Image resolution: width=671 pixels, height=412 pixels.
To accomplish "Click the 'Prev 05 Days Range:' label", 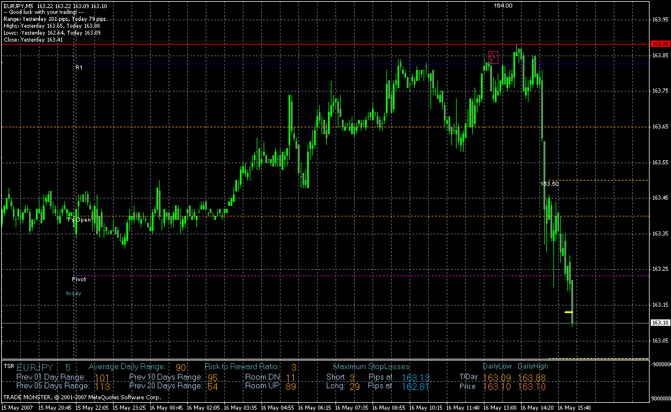I will click(53, 385).
